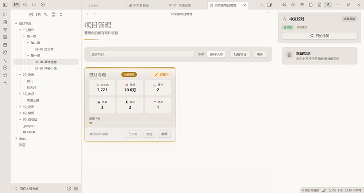Collapse the 10_稿件 folder

20,30
